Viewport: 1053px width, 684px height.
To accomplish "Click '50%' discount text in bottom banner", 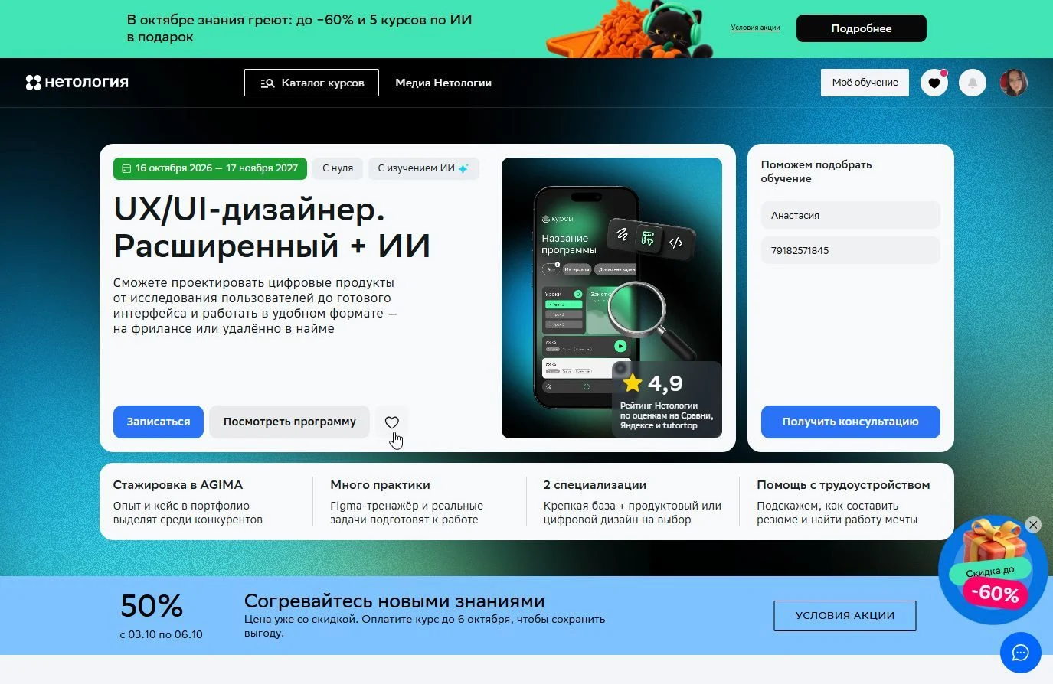I will pyautogui.click(x=152, y=606).
